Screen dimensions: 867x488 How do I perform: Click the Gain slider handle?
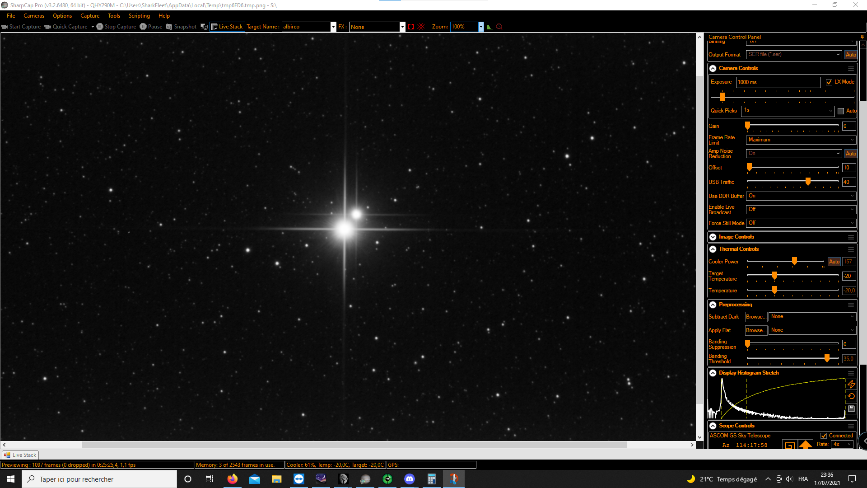(748, 126)
